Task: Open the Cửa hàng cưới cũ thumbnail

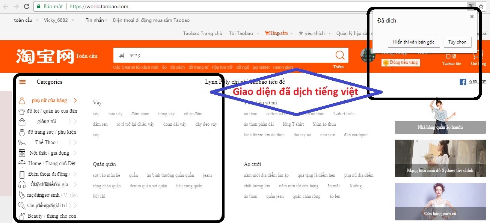Action: pos(440,202)
